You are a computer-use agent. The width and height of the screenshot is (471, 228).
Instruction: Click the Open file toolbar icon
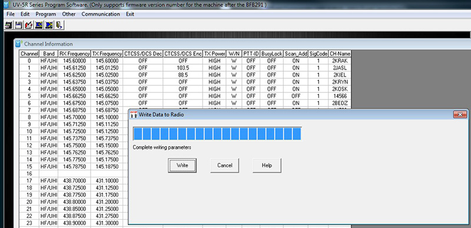9,25
